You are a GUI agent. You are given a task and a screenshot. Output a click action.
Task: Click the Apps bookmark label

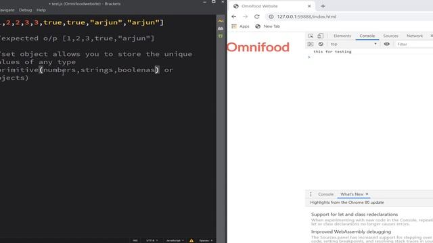pos(244,26)
